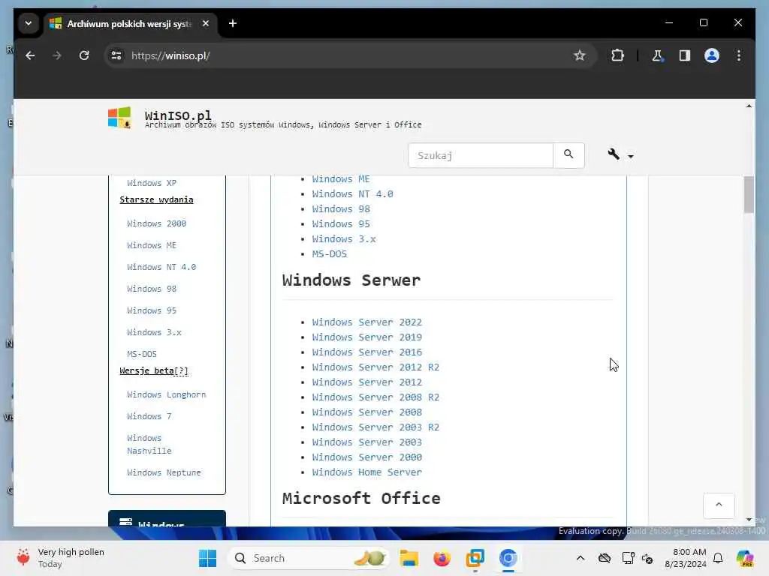Reload the current page
Image resolution: width=769 pixels, height=576 pixels.
84,55
